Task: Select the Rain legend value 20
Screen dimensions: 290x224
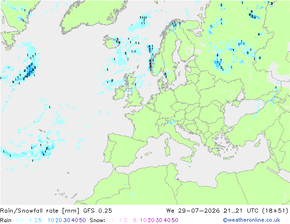Action: [x=59, y=220]
